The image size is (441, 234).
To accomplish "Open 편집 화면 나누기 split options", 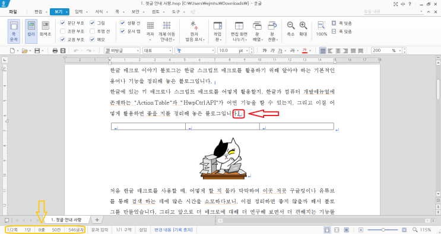I will 239,31.
